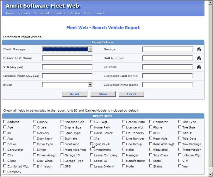Viewport: 213px width, 177px height.
Task: Tick the Make checkbox
Action: coord(123,149)
